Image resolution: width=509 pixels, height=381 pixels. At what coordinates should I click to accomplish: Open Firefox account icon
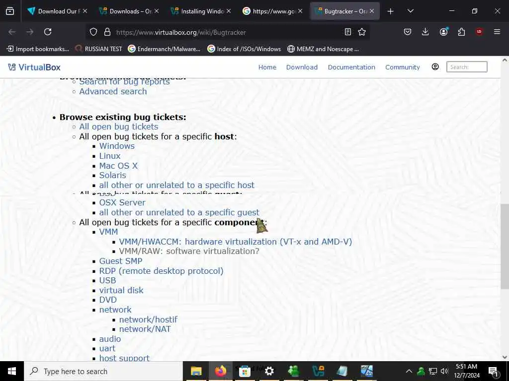click(443, 32)
